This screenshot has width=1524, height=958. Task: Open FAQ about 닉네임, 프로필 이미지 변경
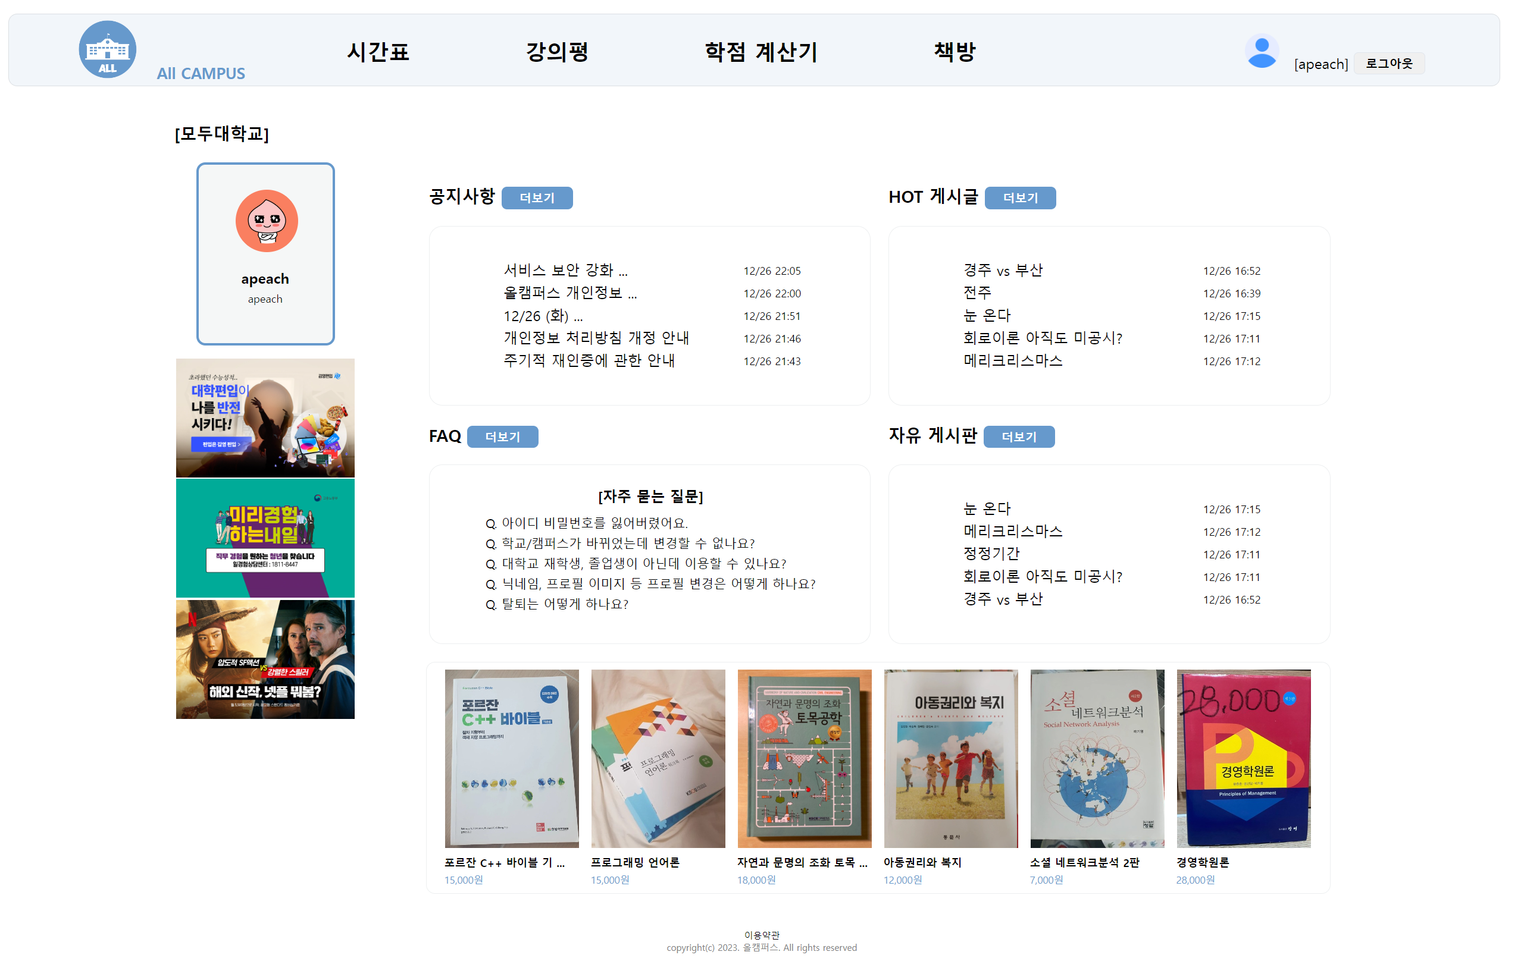point(650,583)
